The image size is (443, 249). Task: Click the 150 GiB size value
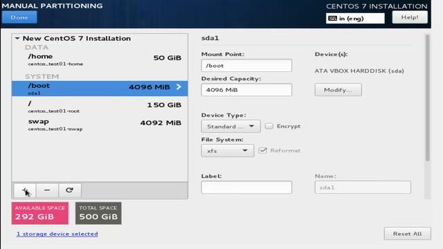click(164, 105)
